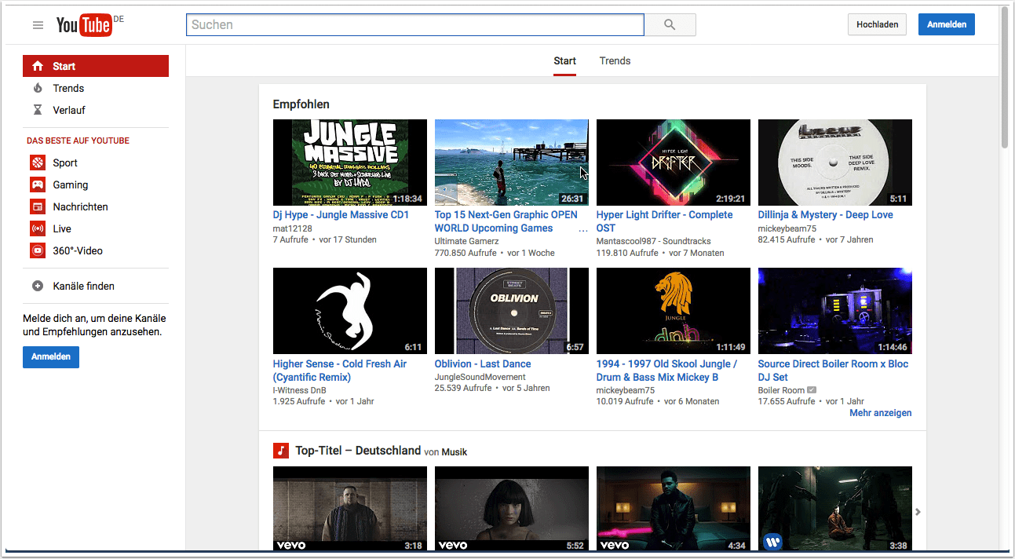Switch to the Trends tab
The width and height of the screenshot is (1015, 559).
click(615, 61)
